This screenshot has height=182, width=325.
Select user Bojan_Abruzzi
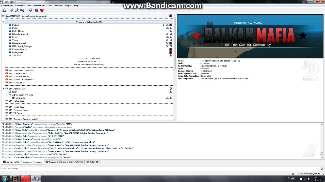click(x=19, y=43)
